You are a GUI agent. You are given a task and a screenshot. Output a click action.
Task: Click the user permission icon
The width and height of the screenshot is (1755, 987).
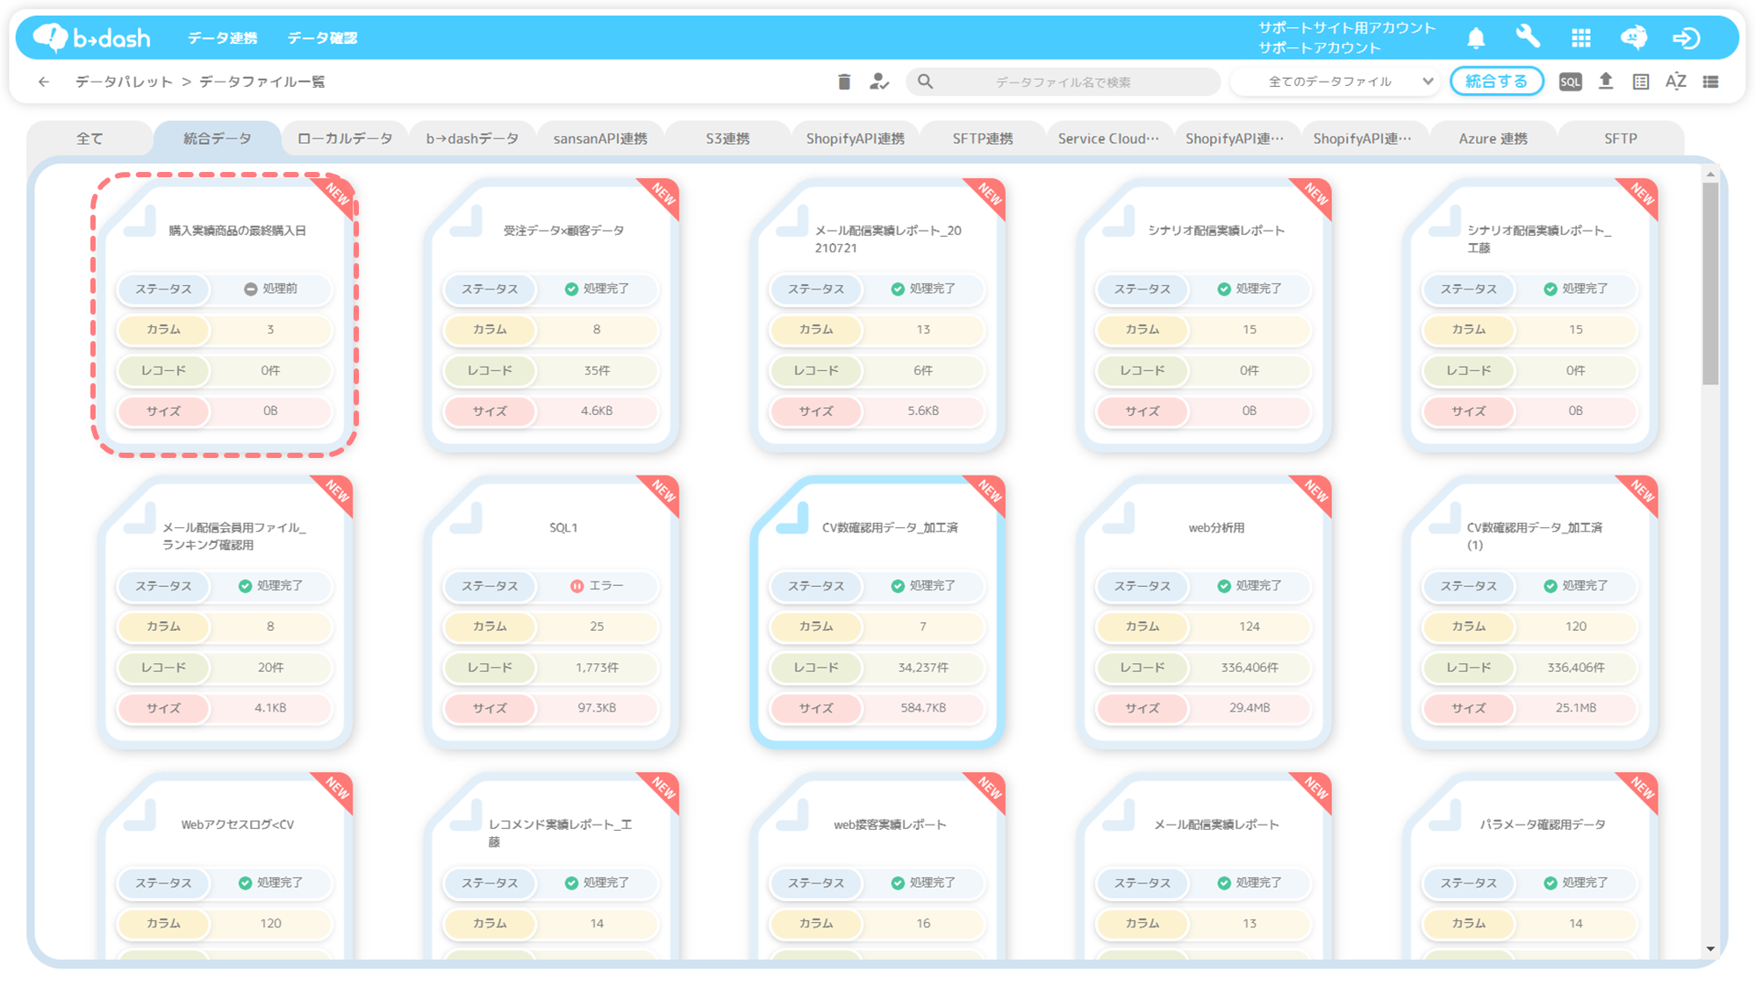(x=879, y=82)
